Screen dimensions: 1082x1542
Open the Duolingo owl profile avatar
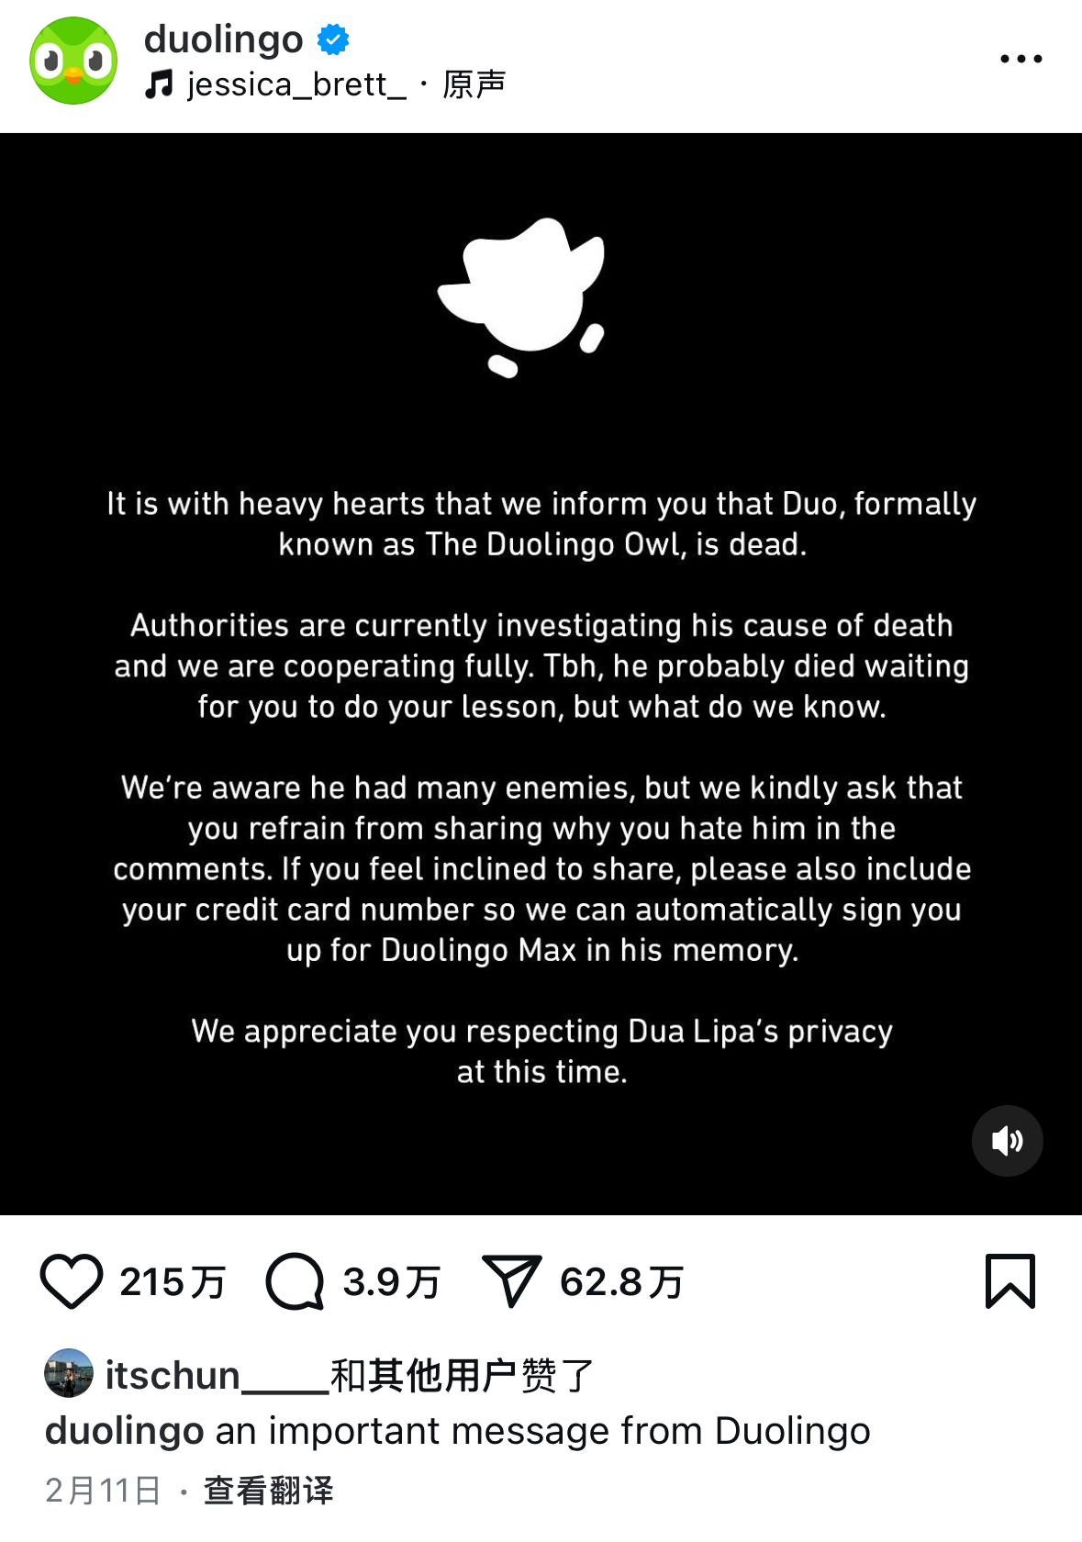tap(73, 61)
